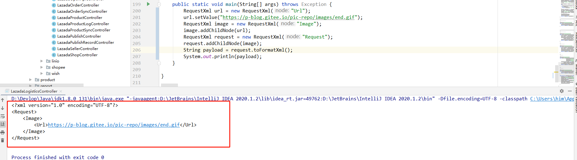Screen dimensions: 577x160
Task: Expand the product folder in tree
Action: (x=31, y=80)
